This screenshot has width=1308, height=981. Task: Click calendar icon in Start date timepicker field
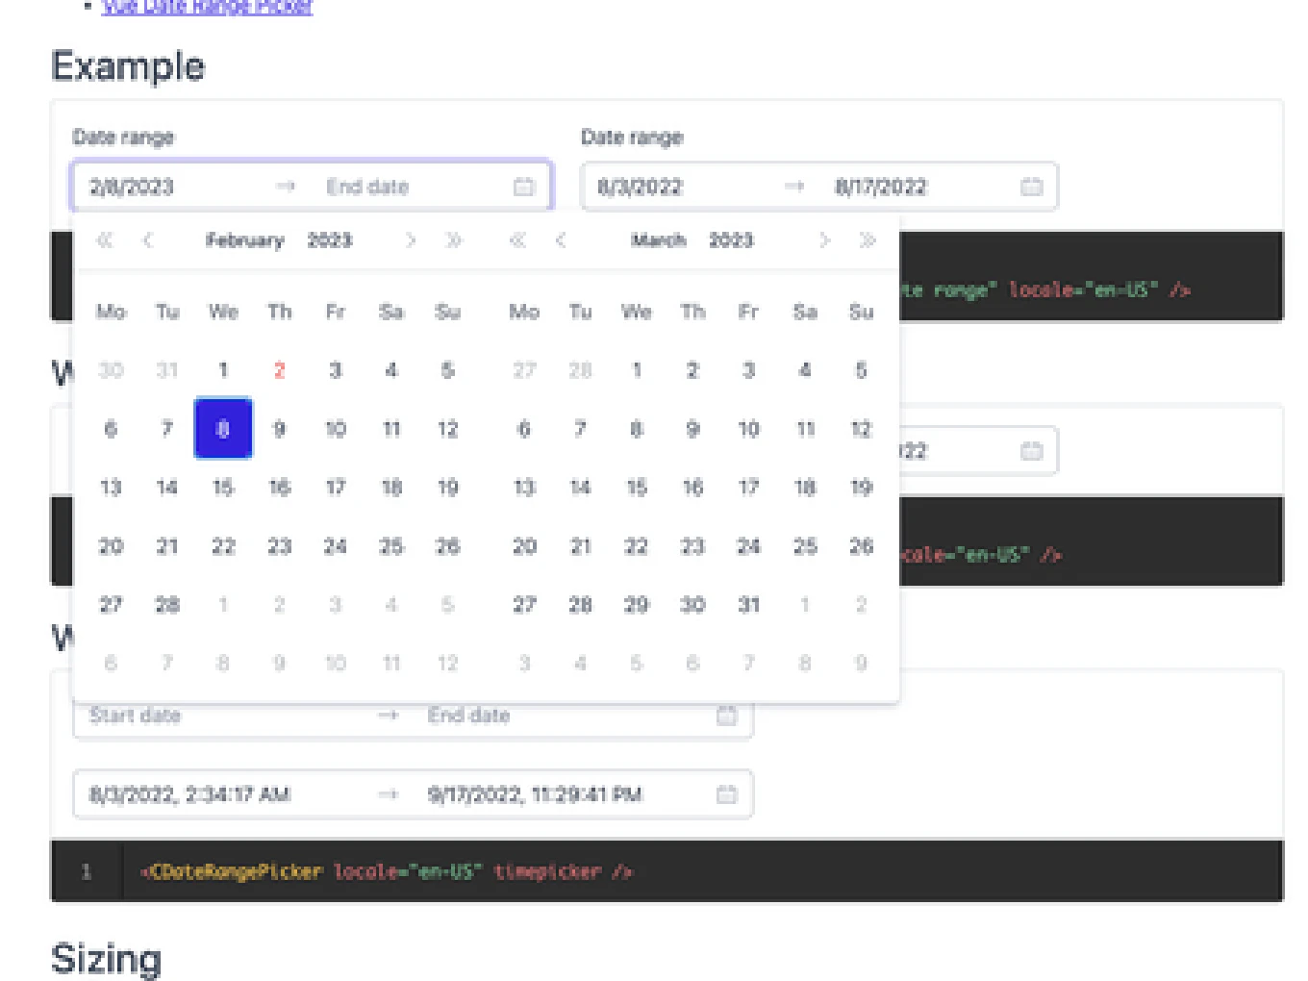727,716
